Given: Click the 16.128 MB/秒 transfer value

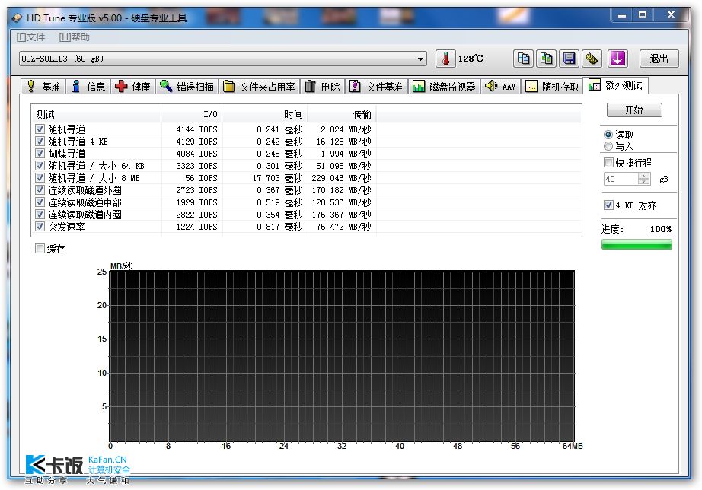Looking at the screenshot, I should (344, 142).
